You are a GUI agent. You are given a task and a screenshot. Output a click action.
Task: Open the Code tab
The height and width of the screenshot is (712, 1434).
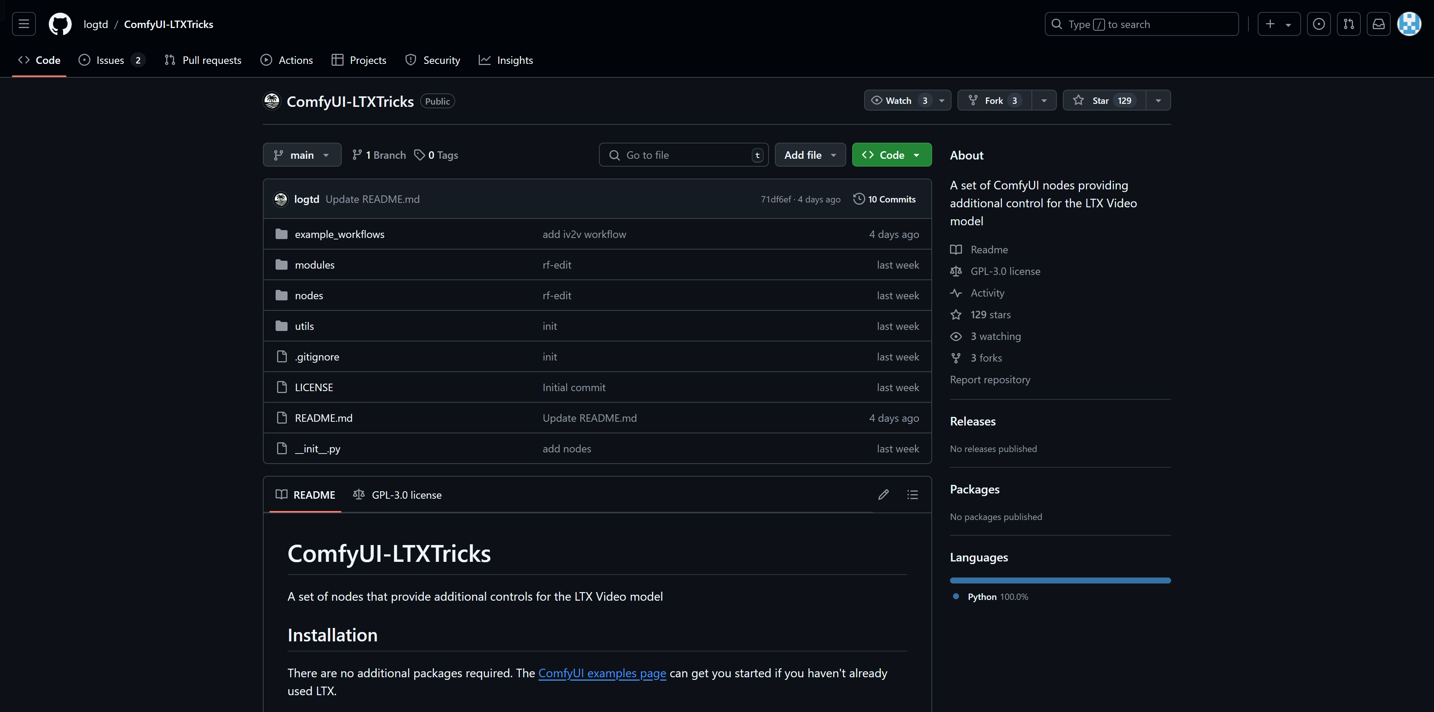point(39,60)
